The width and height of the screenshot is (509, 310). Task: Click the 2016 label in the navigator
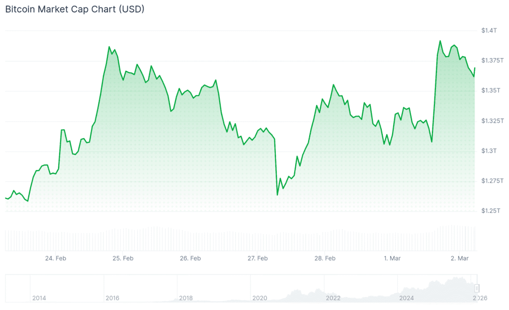point(113,298)
